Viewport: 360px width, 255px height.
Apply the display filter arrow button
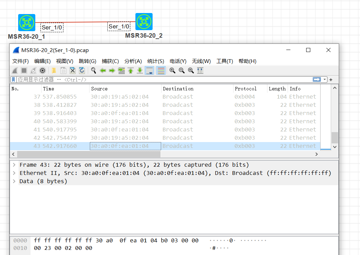point(316,79)
